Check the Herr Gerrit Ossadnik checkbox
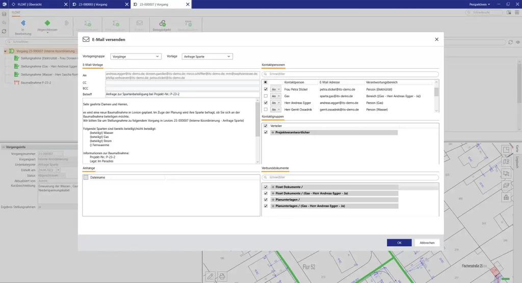The width and height of the screenshot is (522, 283). pos(266,109)
